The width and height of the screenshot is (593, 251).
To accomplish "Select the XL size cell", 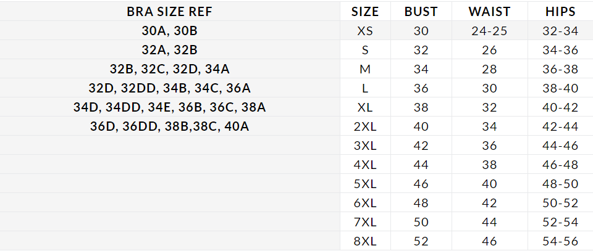I will [x=365, y=107].
